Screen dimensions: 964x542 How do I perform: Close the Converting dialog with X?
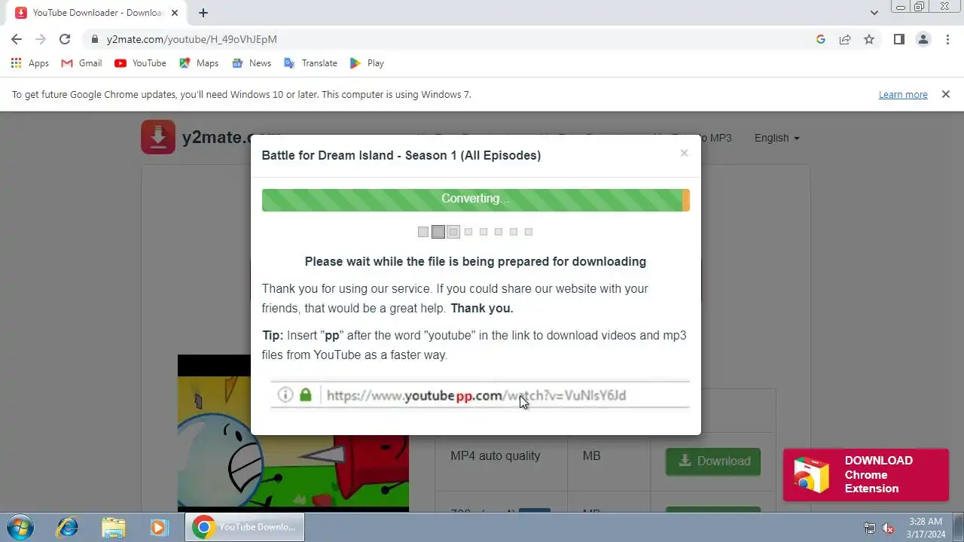coord(684,153)
